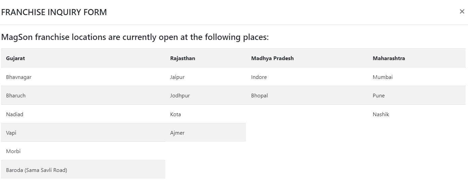
Task: Click the Maharashtra column header
Action: click(x=417, y=58)
